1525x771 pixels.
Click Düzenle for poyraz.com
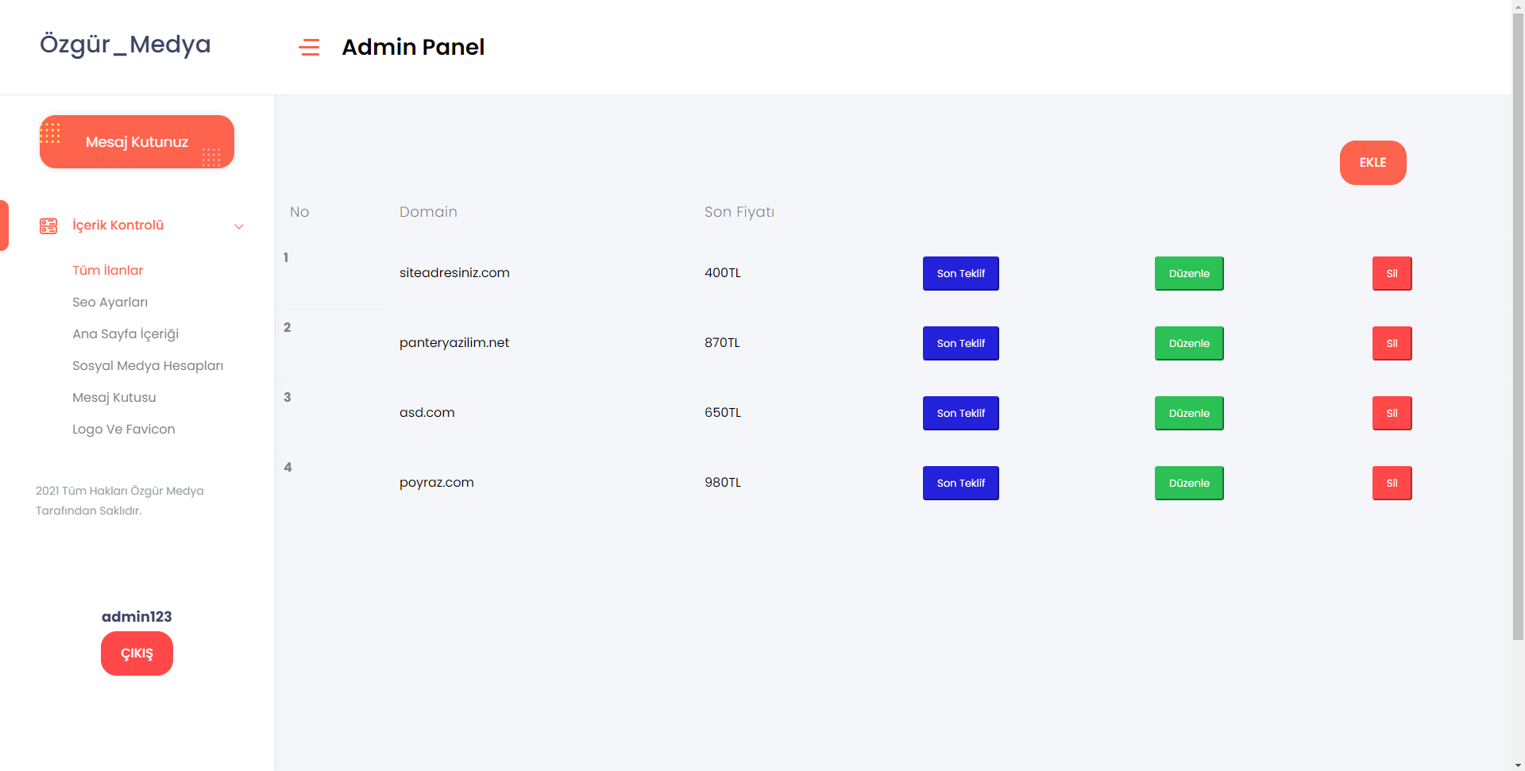click(x=1189, y=483)
